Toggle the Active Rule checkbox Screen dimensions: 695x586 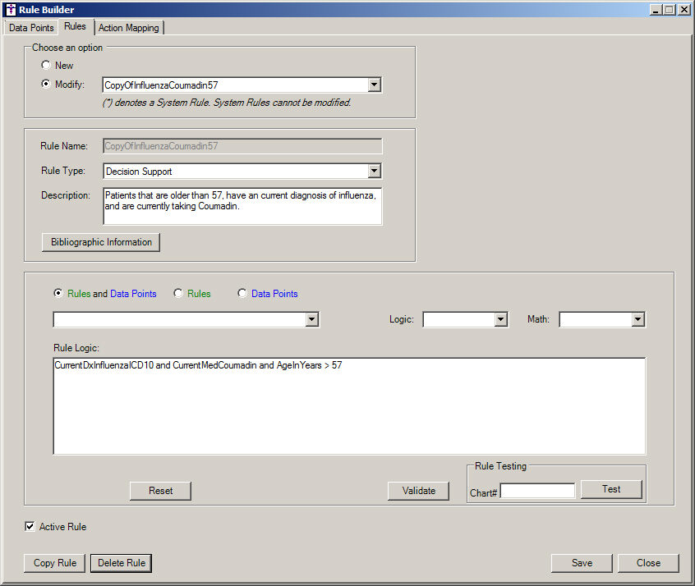pos(30,527)
